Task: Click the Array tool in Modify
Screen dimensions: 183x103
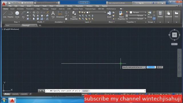Action: pyautogui.click(x=42, y=19)
